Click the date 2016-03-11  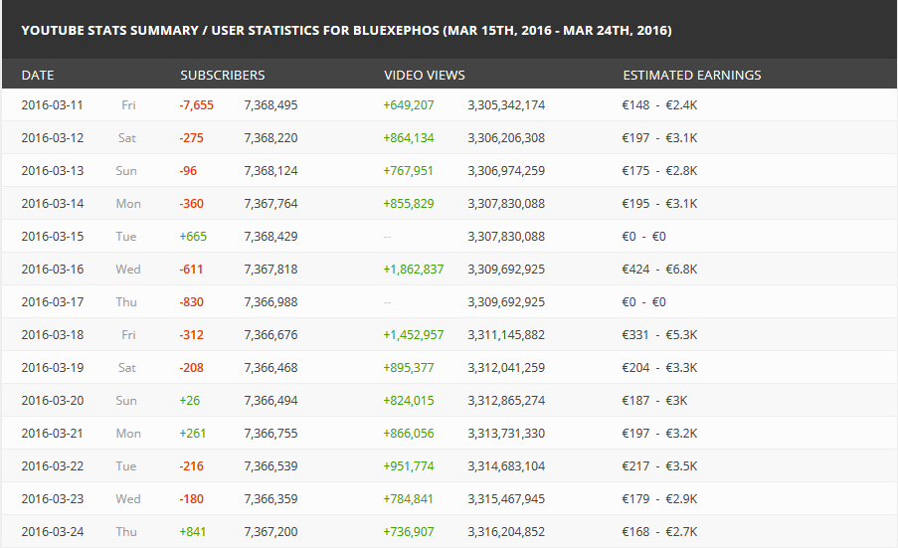(x=52, y=105)
